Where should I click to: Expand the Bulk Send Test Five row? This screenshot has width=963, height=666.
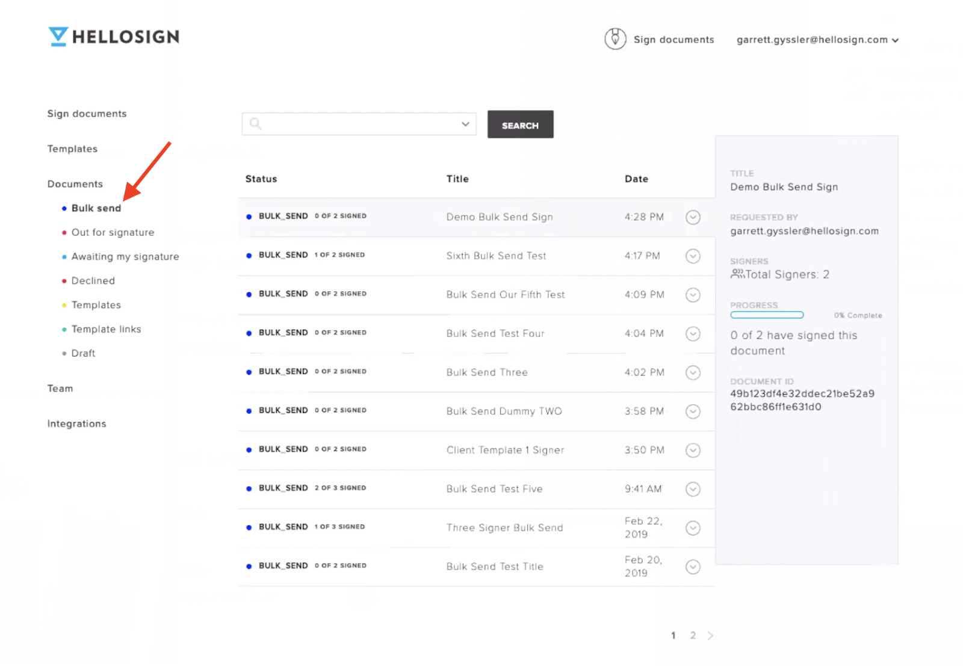click(693, 489)
